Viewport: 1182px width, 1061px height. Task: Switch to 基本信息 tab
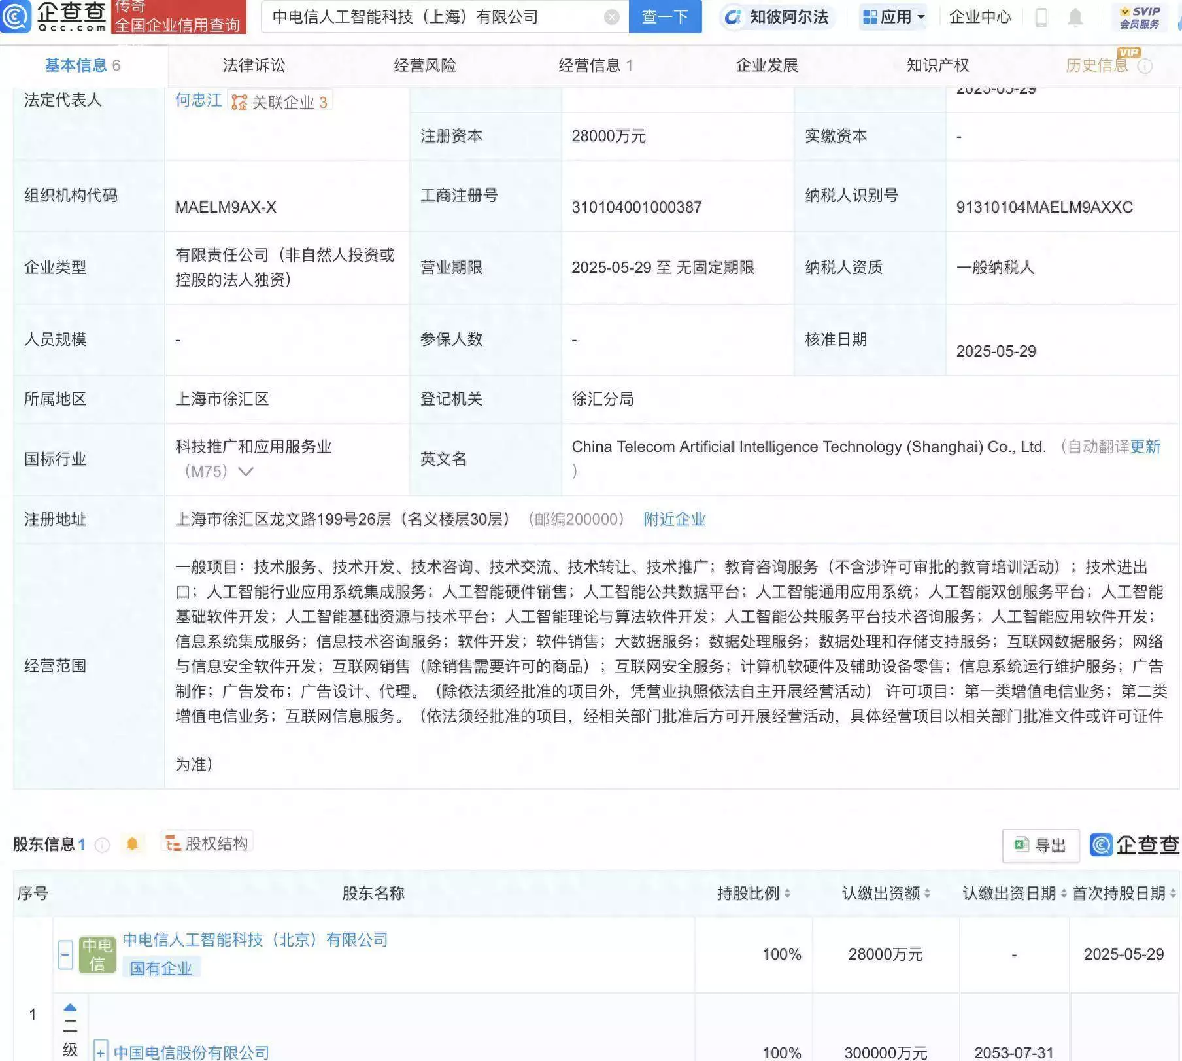82,65
